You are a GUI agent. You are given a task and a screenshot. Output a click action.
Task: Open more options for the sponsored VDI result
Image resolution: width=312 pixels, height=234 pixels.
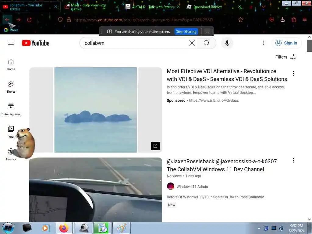tap(293, 73)
